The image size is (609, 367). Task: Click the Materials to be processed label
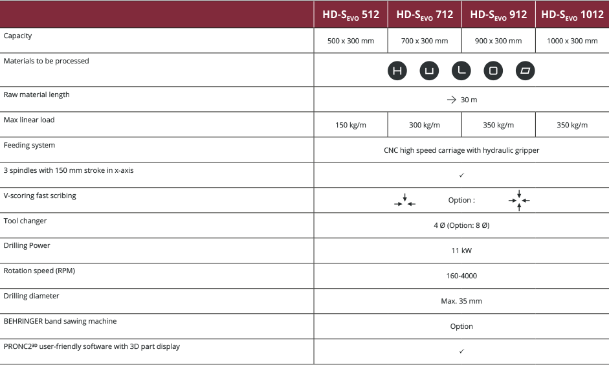pos(46,61)
